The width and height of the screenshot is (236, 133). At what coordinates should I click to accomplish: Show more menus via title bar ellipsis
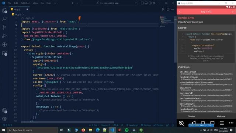tap(55, 3)
